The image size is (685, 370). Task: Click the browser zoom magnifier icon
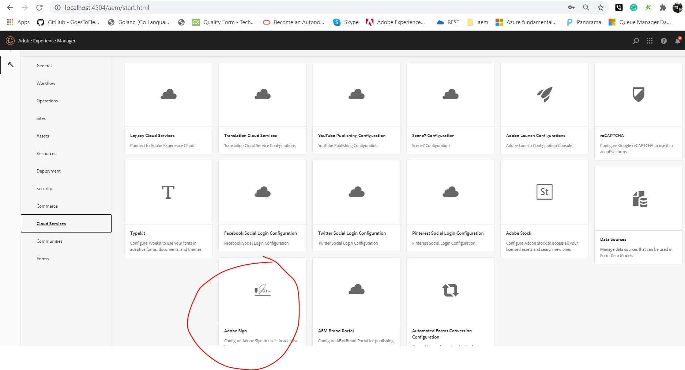(586, 7)
